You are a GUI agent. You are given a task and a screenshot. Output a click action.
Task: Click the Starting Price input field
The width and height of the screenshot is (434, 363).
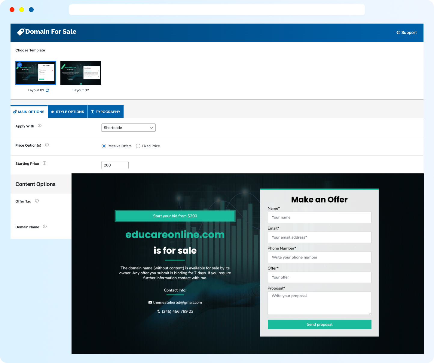[115, 165]
